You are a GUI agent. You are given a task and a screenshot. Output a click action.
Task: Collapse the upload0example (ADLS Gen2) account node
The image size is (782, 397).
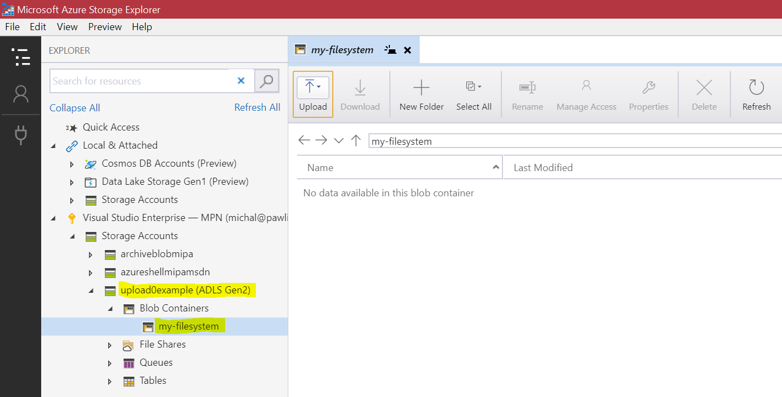pyautogui.click(x=91, y=290)
